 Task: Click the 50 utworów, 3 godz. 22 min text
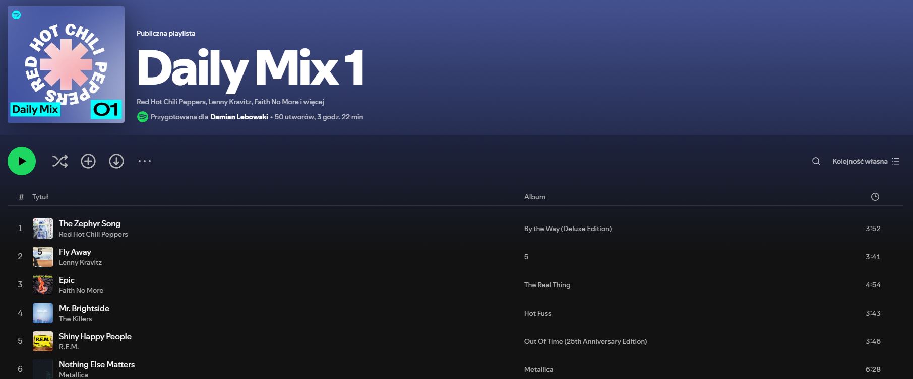[x=319, y=117]
